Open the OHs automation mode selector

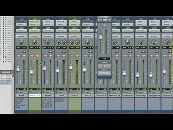pos(61,31)
